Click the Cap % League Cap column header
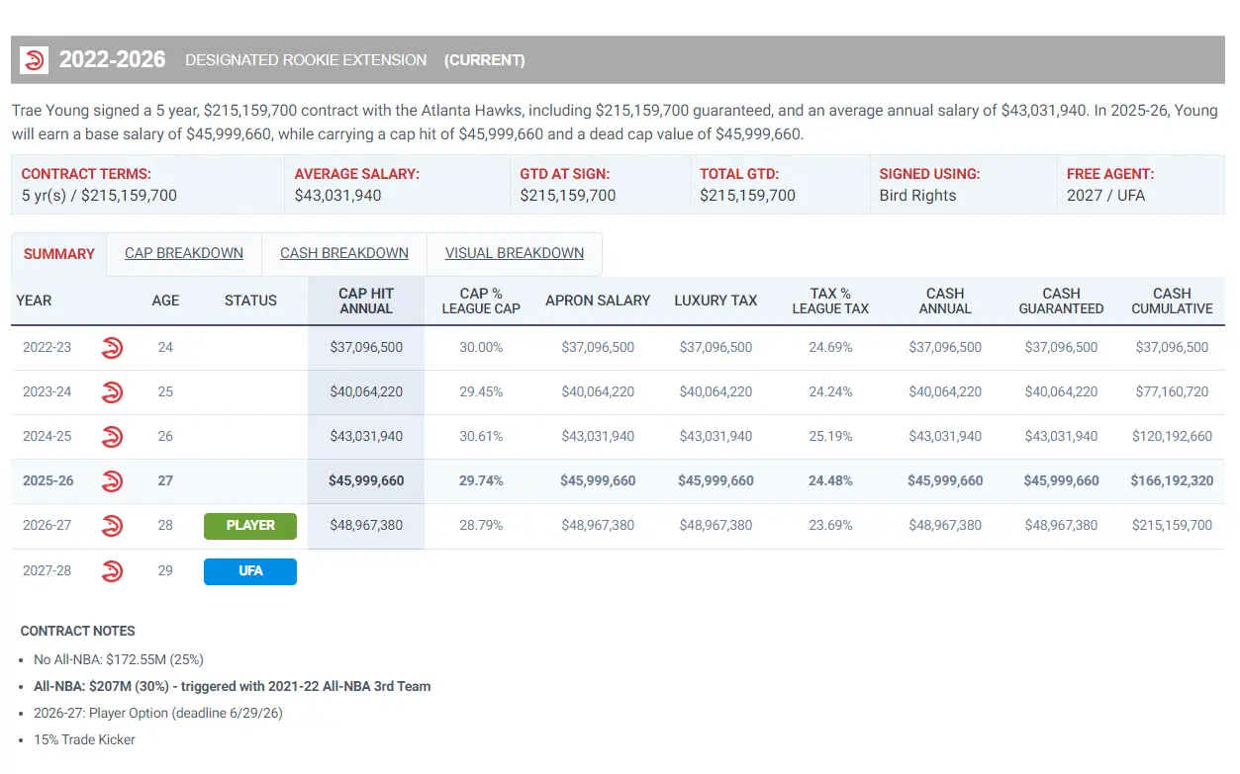This screenshot has width=1240, height=774. [481, 301]
